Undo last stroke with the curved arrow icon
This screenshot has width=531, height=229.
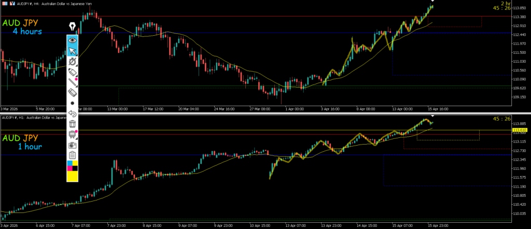(x=73, y=113)
